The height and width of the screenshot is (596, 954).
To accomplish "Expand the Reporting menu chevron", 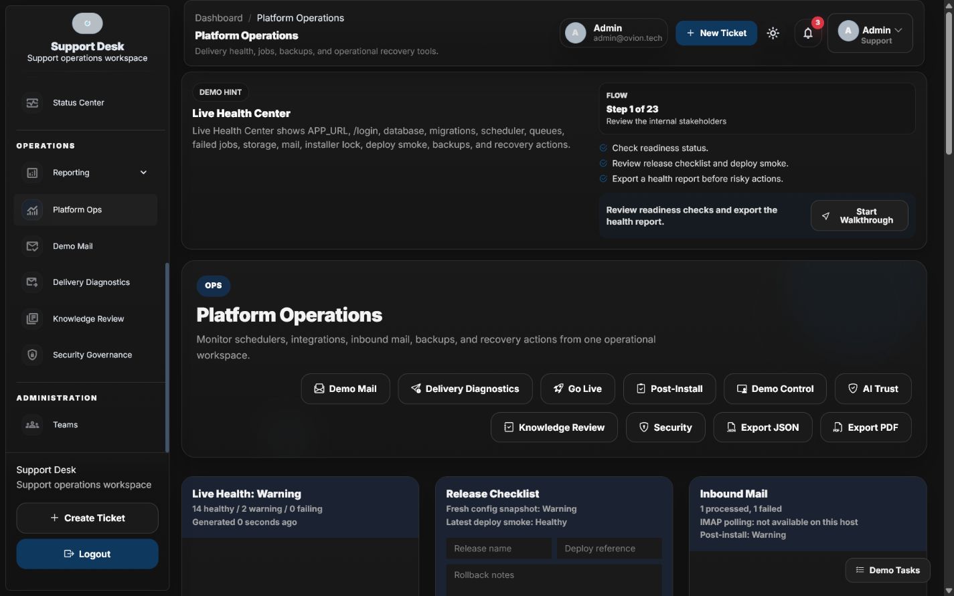I will (x=143, y=173).
